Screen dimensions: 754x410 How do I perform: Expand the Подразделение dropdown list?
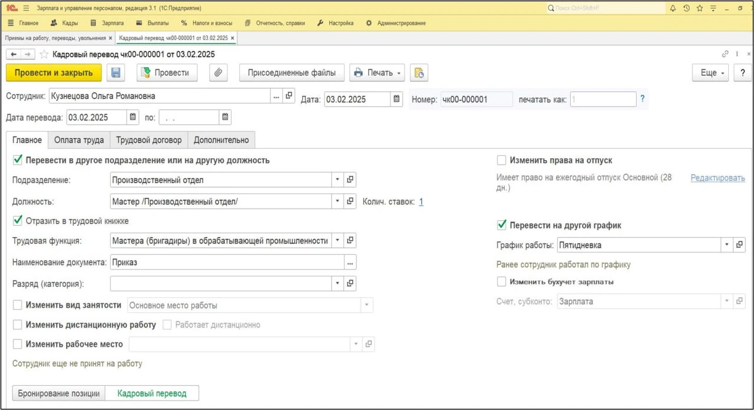pos(338,179)
